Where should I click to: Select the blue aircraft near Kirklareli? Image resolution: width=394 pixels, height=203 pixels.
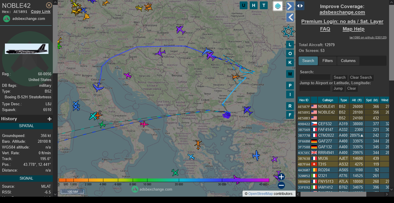[x=247, y=110]
